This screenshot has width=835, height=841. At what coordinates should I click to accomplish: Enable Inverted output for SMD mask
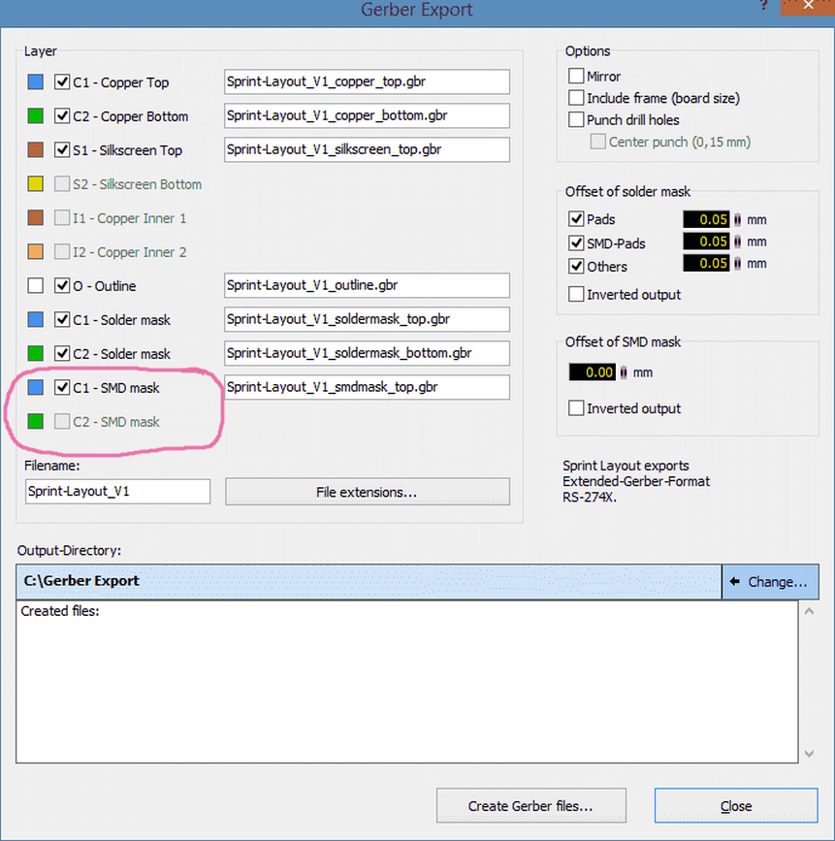(576, 408)
